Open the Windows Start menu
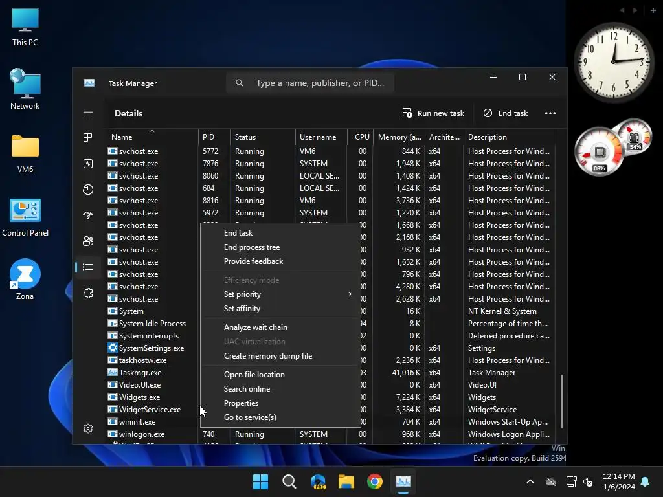This screenshot has width=663, height=497. [260, 481]
